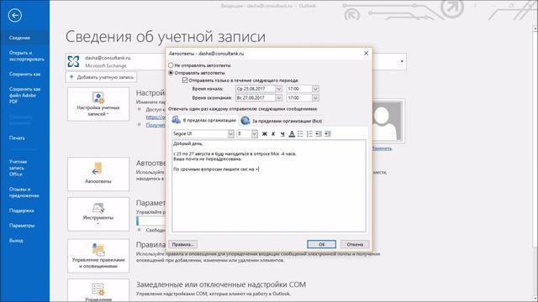Insert a bulleted list in the reply
This screenshot has width=538, height=302.
click(301, 134)
